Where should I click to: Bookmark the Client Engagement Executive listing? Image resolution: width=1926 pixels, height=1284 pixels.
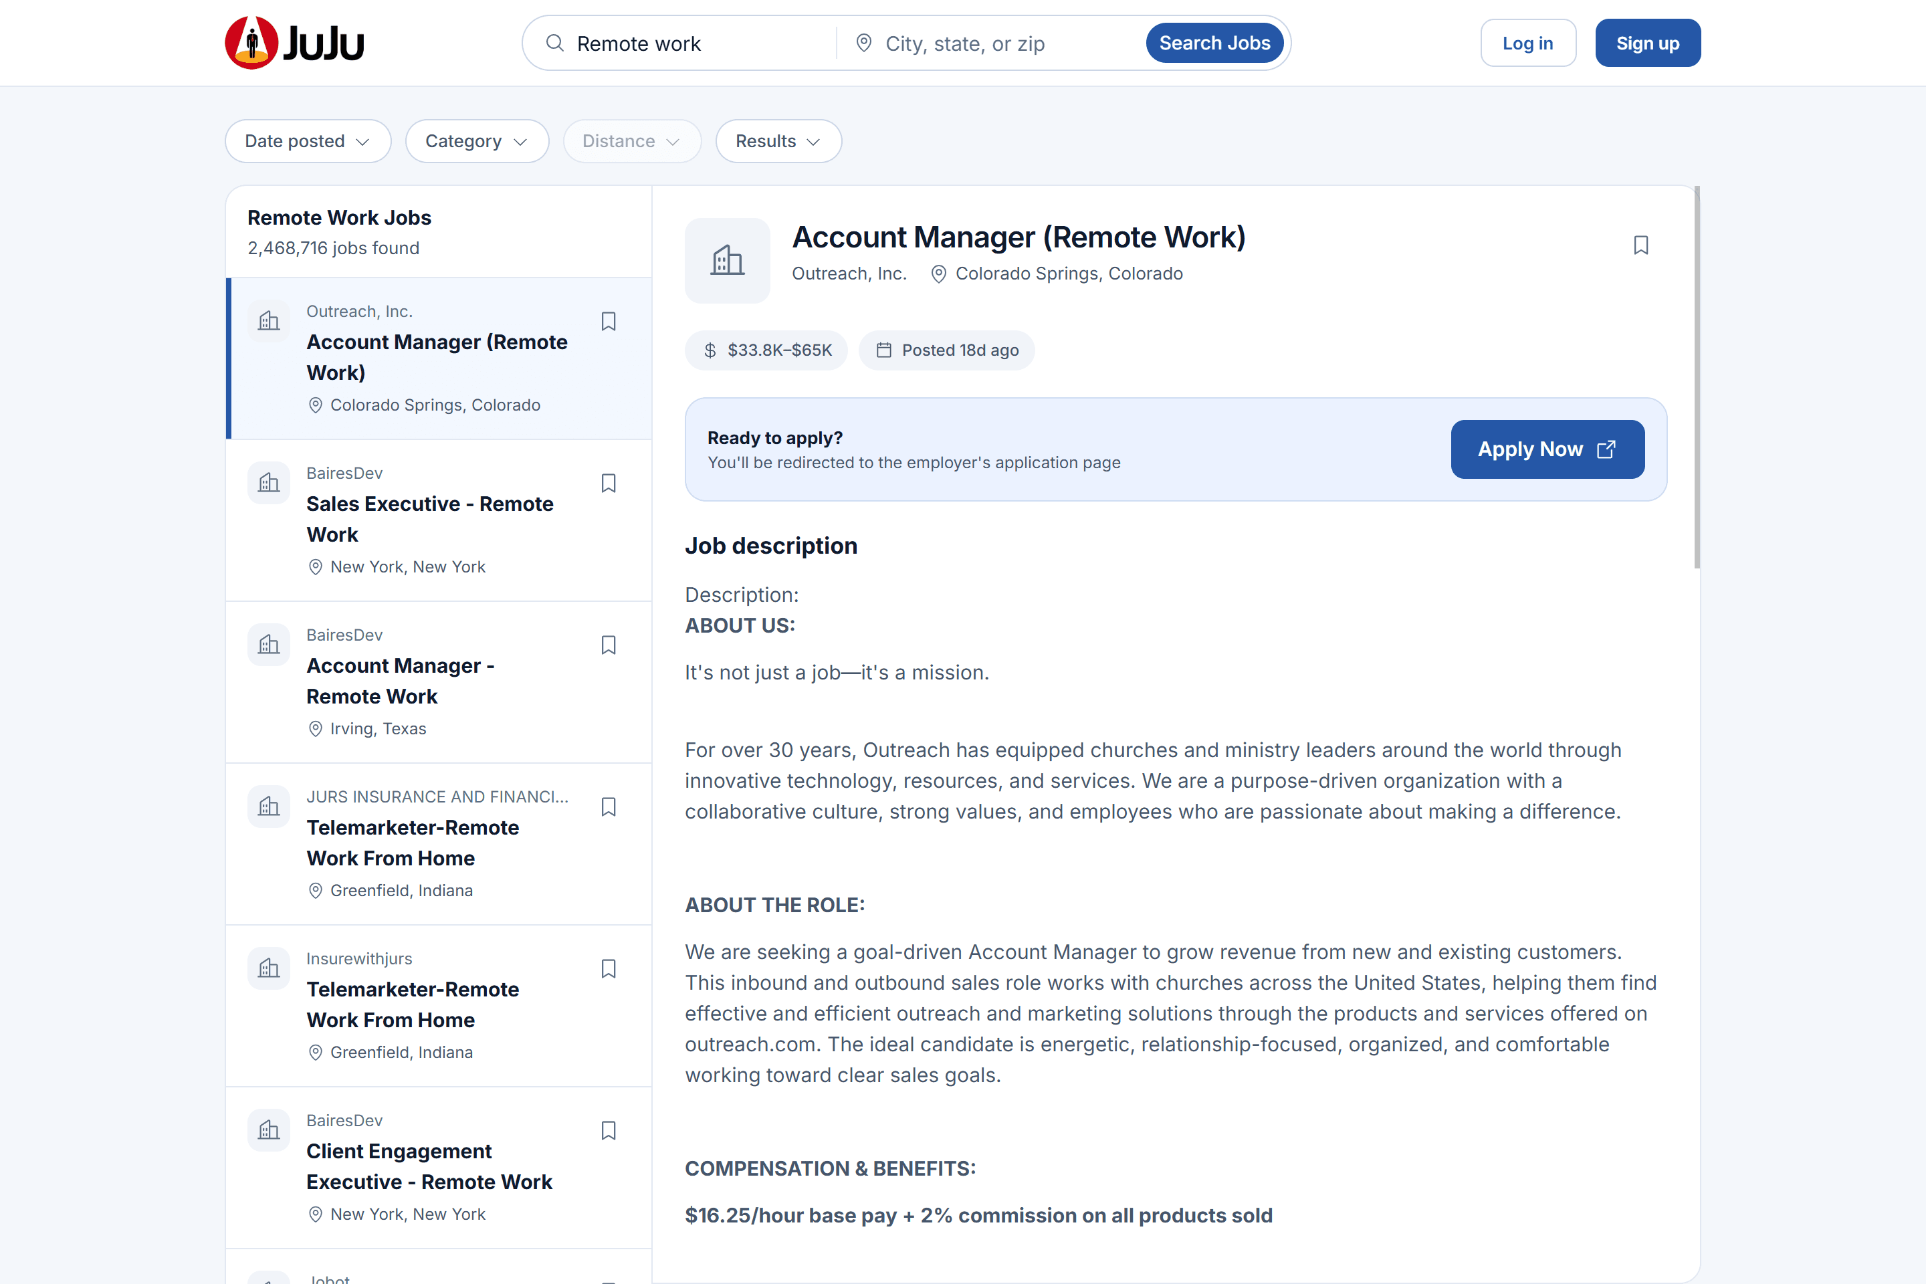pyautogui.click(x=609, y=1130)
